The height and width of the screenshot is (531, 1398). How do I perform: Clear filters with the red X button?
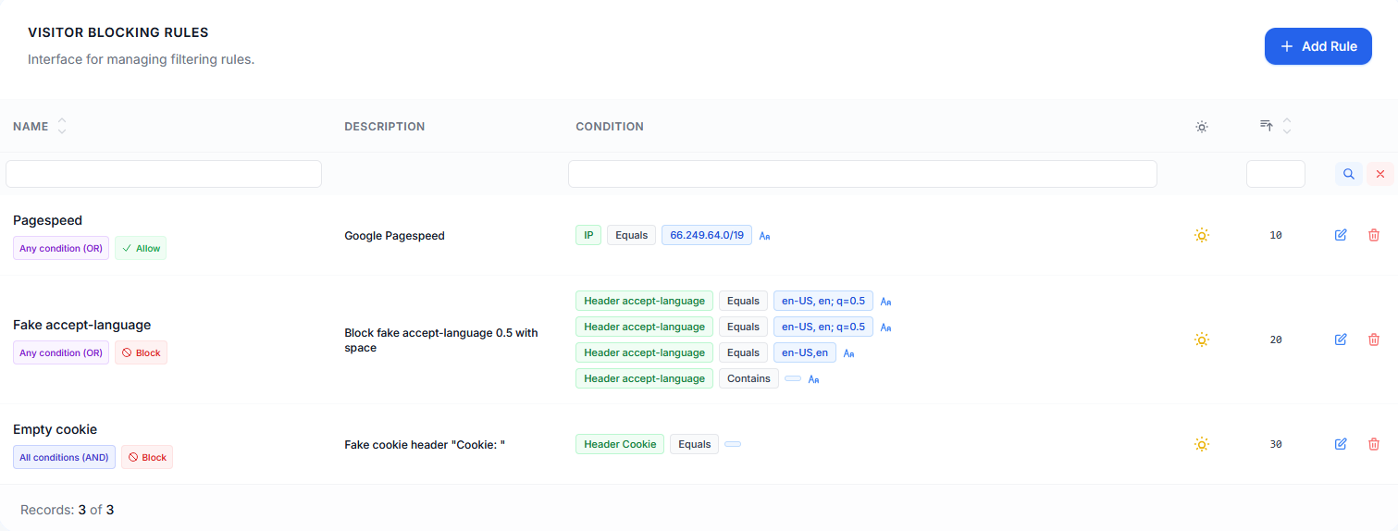point(1380,174)
